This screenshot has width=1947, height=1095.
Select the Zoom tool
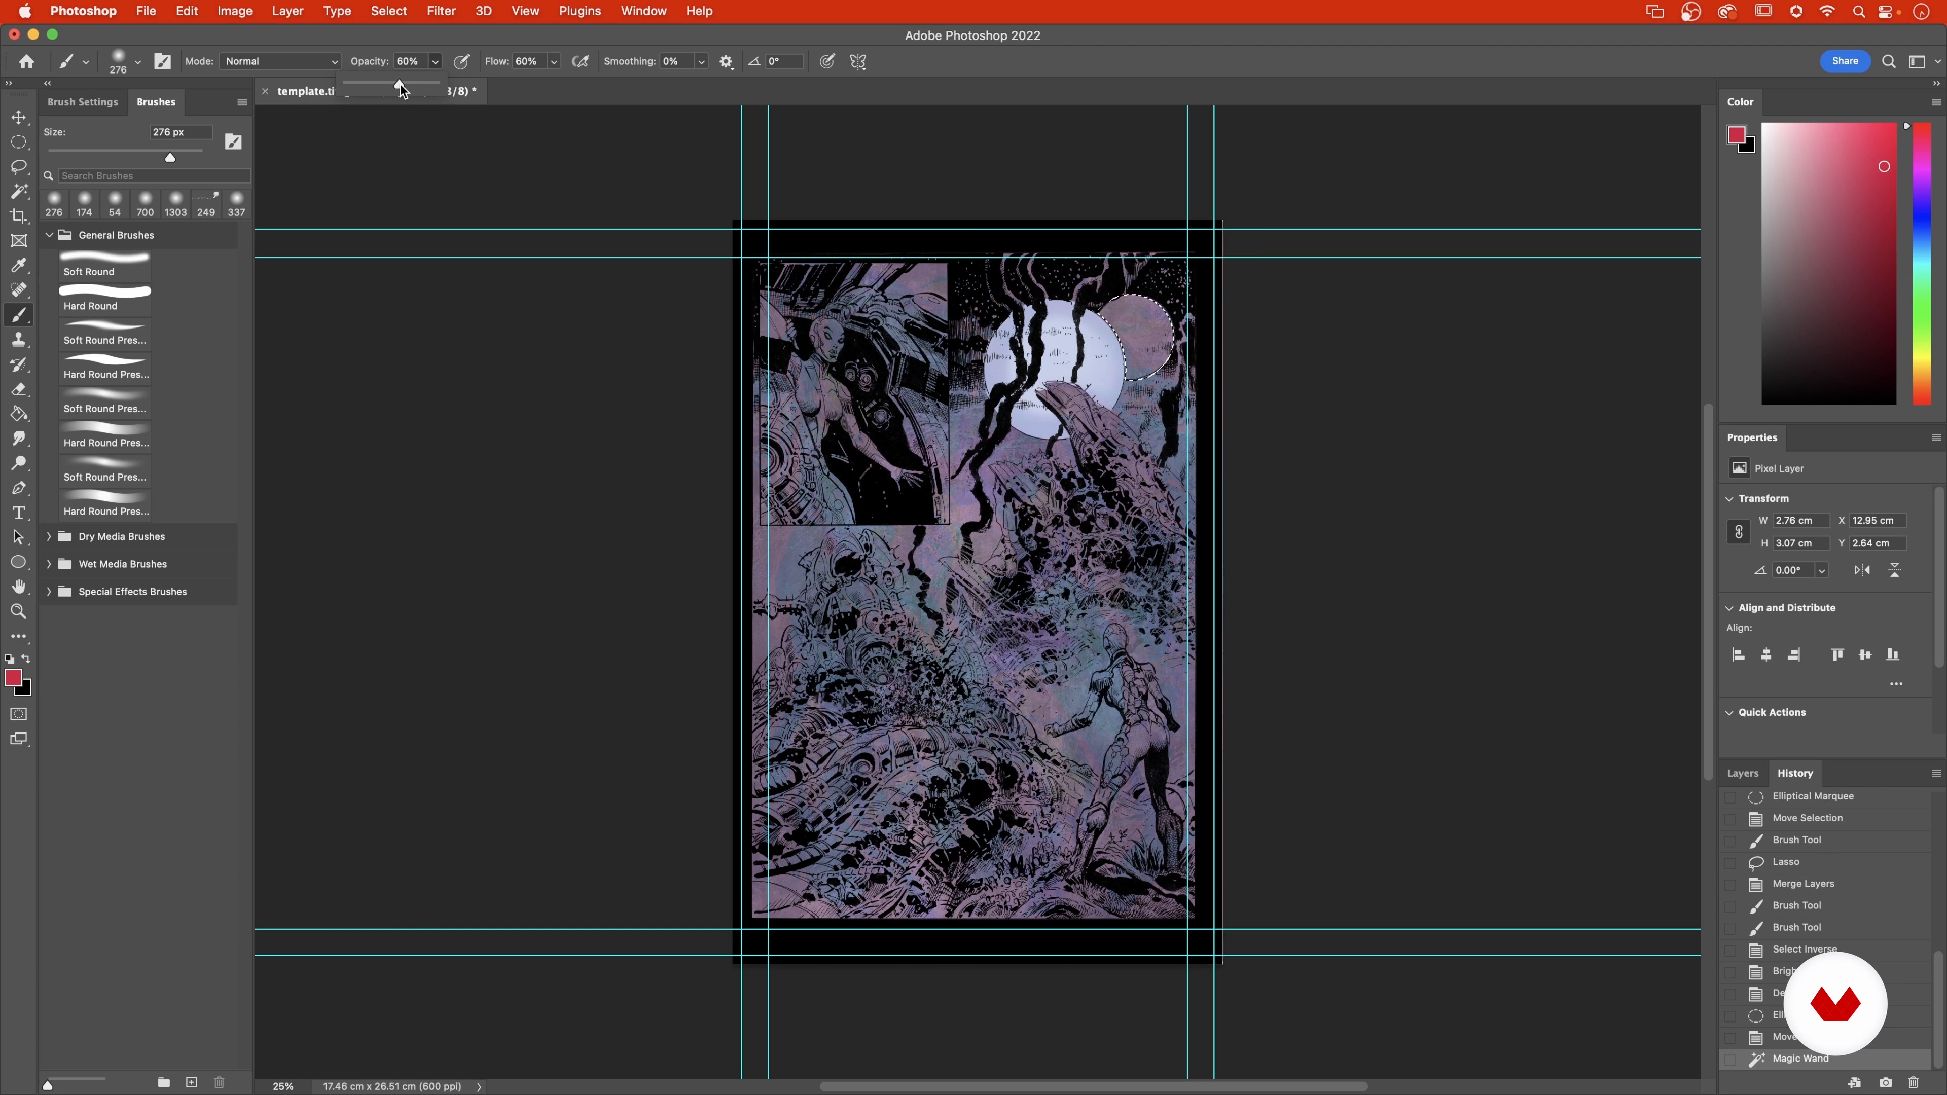[x=19, y=611]
